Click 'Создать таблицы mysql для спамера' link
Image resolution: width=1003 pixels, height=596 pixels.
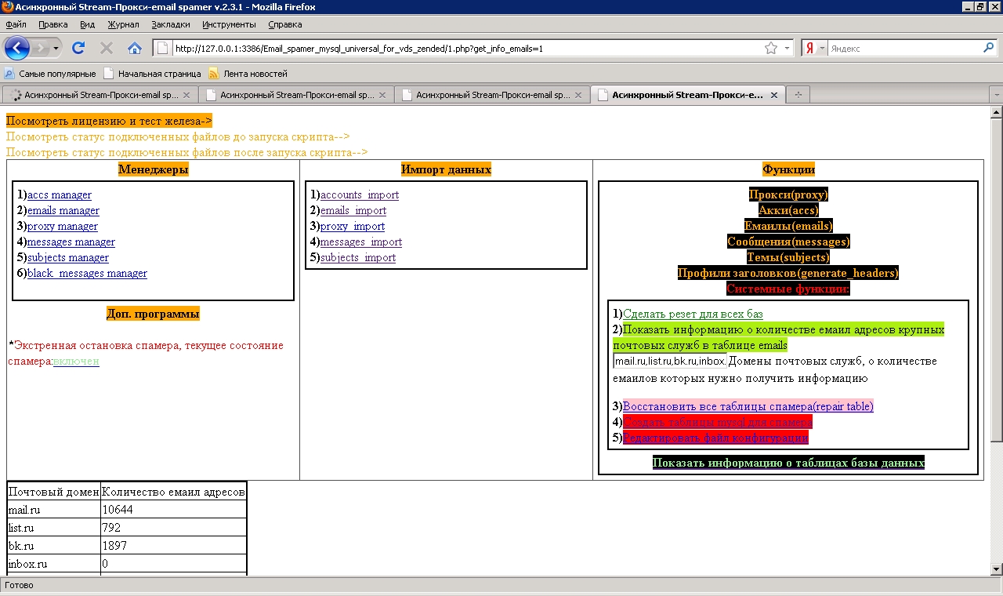[718, 422]
